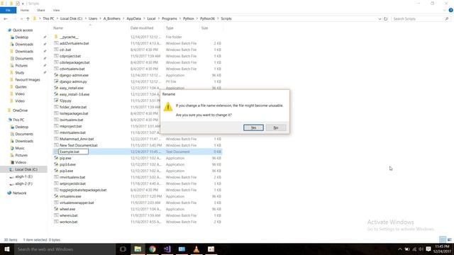This screenshot has width=454, height=255.
Task: Switch to large icons view layout
Action: point(449,239)
